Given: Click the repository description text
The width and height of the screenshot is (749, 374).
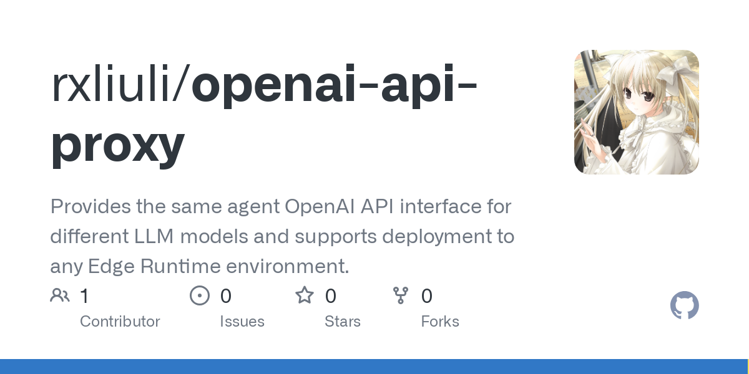Looking at the screenshot, I should [x=282, y=236].
